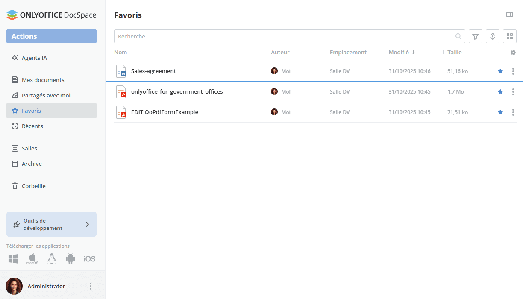Go to Mes documents section

43,80
